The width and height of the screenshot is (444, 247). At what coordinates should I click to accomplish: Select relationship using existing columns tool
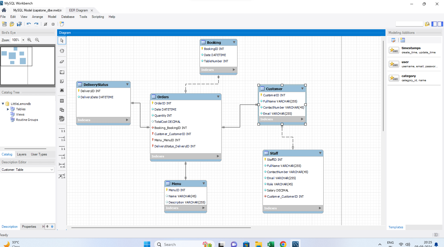point(62,176)
